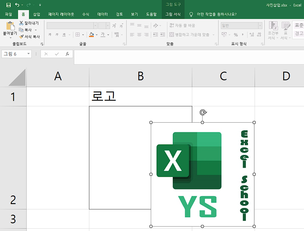Increase the font size
304x231 pixels.
tap(114, 26)
